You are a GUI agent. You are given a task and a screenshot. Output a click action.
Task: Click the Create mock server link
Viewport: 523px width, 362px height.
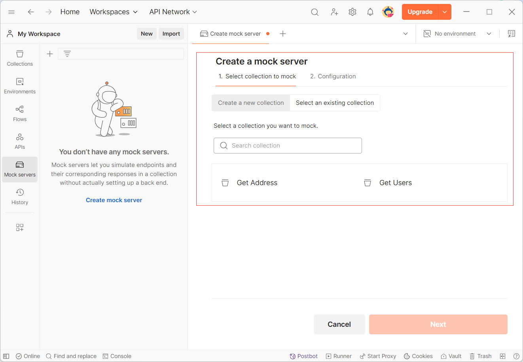click(x=114, y=200)
